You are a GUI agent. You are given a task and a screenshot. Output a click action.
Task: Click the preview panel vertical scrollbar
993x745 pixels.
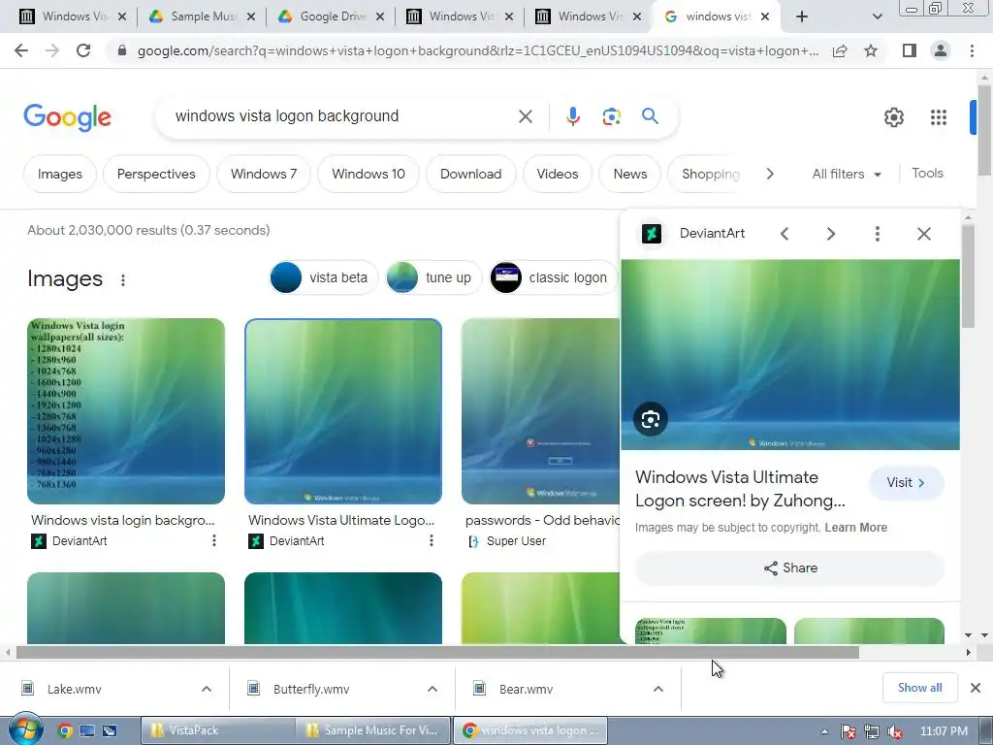pyautogui.click(x=968, y=275)
